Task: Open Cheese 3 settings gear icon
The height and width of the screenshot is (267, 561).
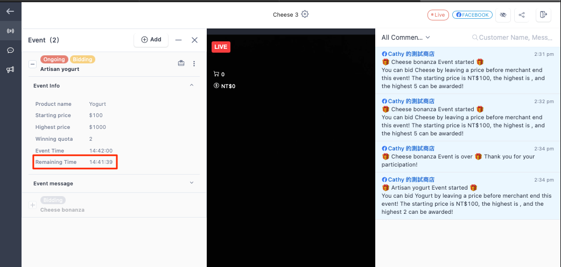Action: click(x=305, y=15)
